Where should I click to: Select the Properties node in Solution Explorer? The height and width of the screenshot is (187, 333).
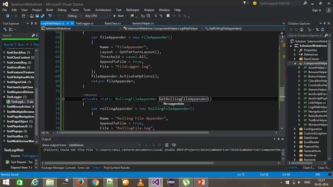click(310, 50)
